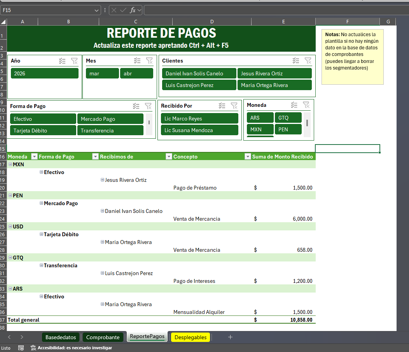
Task: Collapse the Jesus Rivera Ortiz pivot row
Action: click(103, 179)
